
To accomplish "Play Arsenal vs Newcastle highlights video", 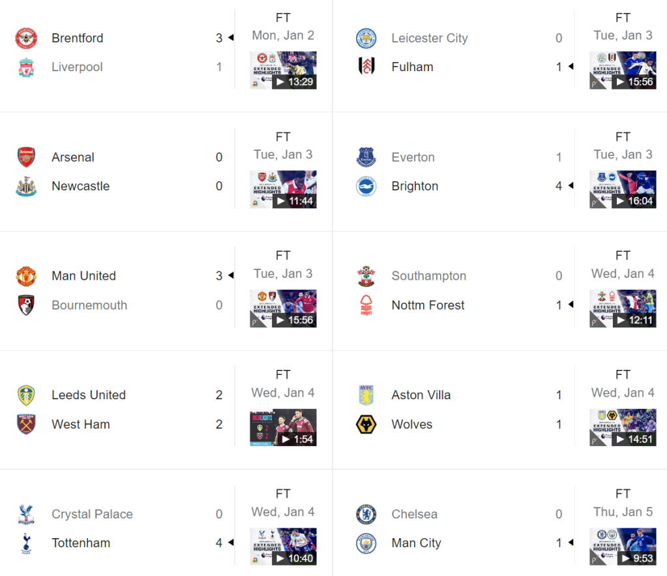I will [283, 189].
